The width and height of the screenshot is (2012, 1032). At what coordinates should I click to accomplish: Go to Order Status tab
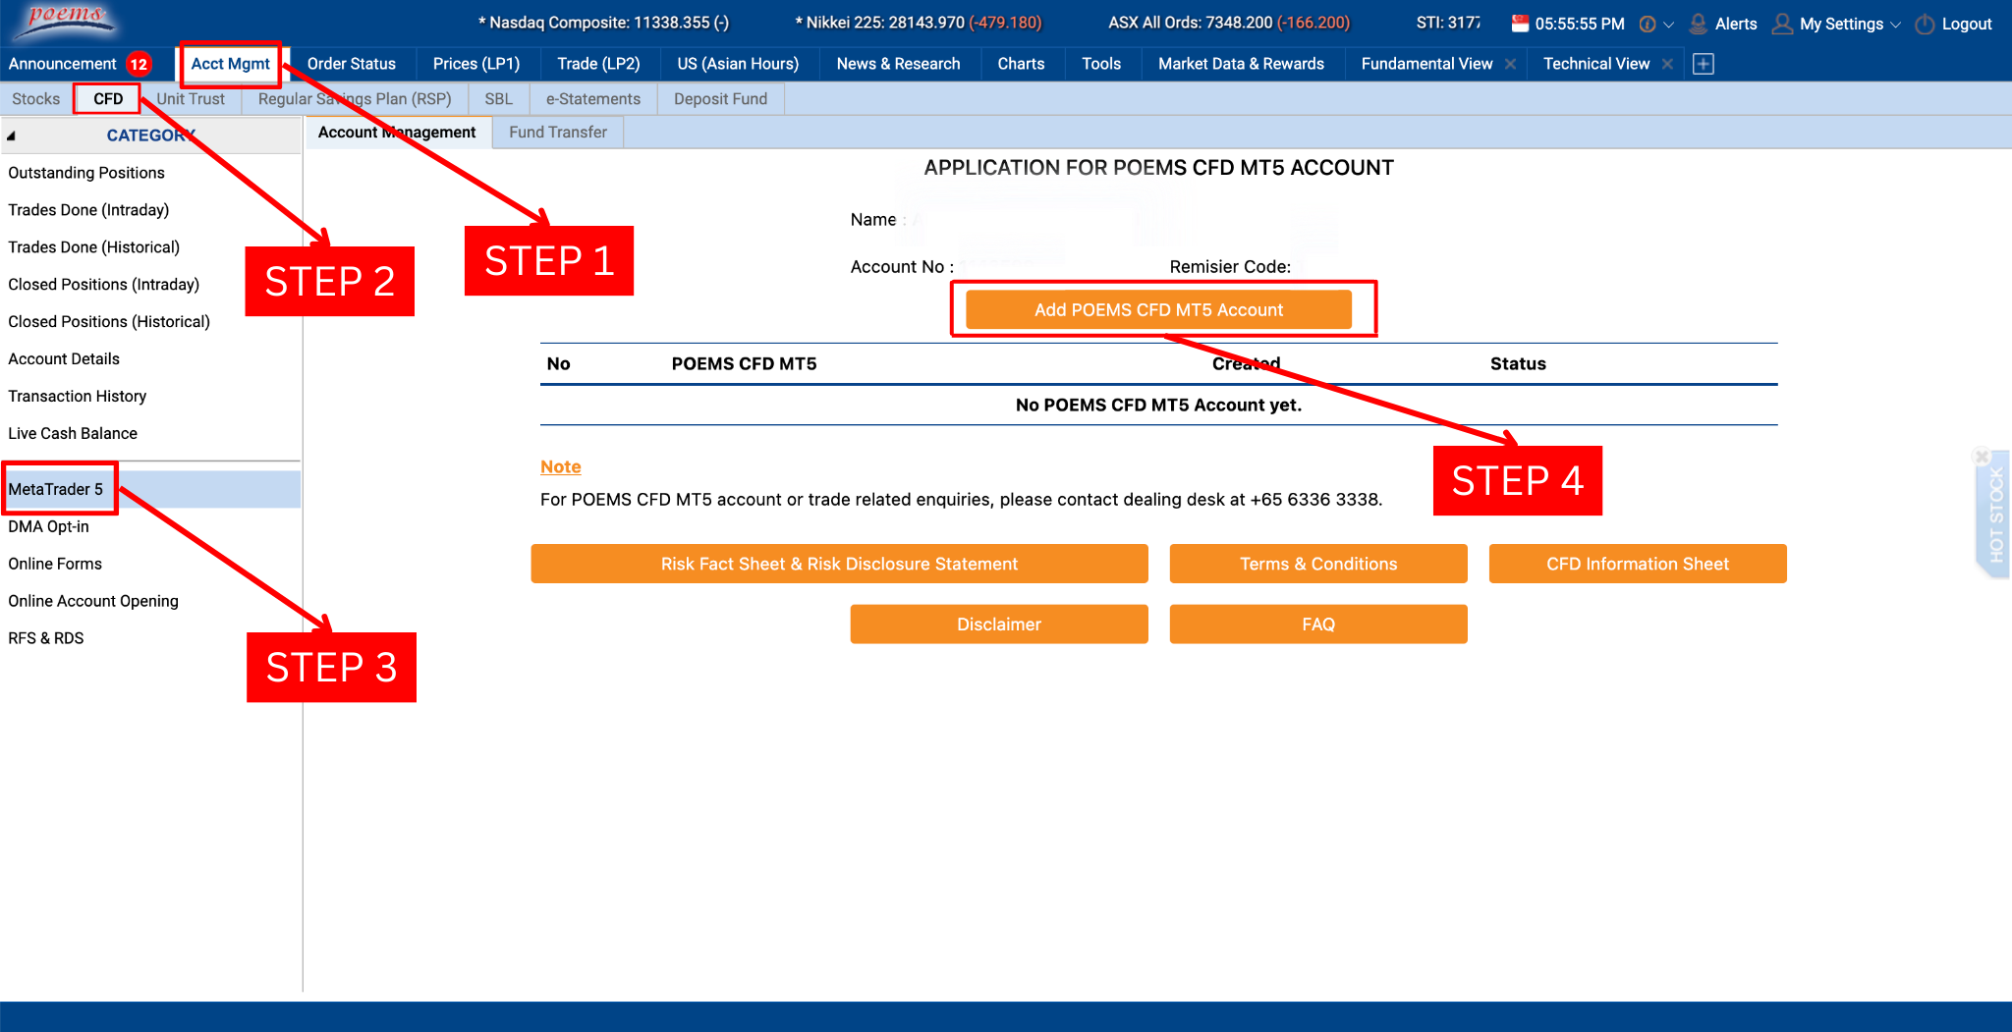tap(351, 64)
